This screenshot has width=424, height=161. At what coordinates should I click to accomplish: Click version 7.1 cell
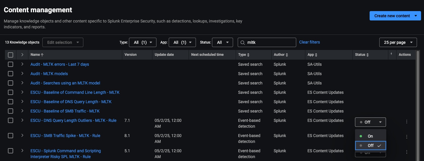pos(127,120)
